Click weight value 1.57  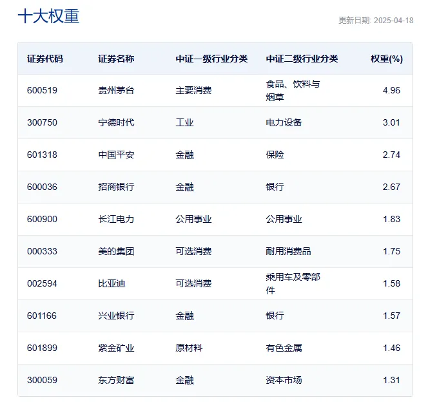pos(391,316)
